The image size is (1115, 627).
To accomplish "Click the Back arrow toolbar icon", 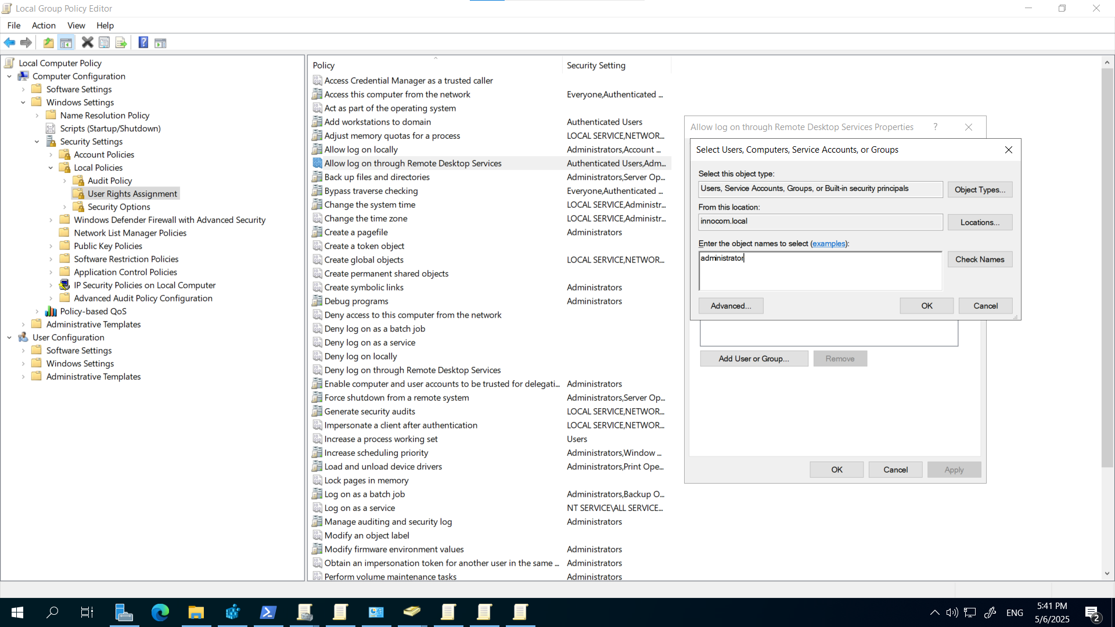I will tap(10, 42).
